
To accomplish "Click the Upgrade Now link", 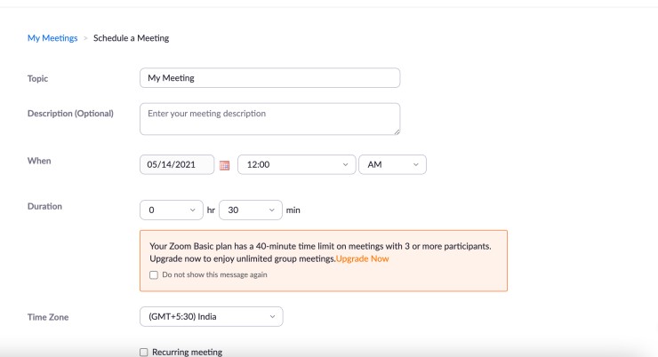I will point(362,259).
